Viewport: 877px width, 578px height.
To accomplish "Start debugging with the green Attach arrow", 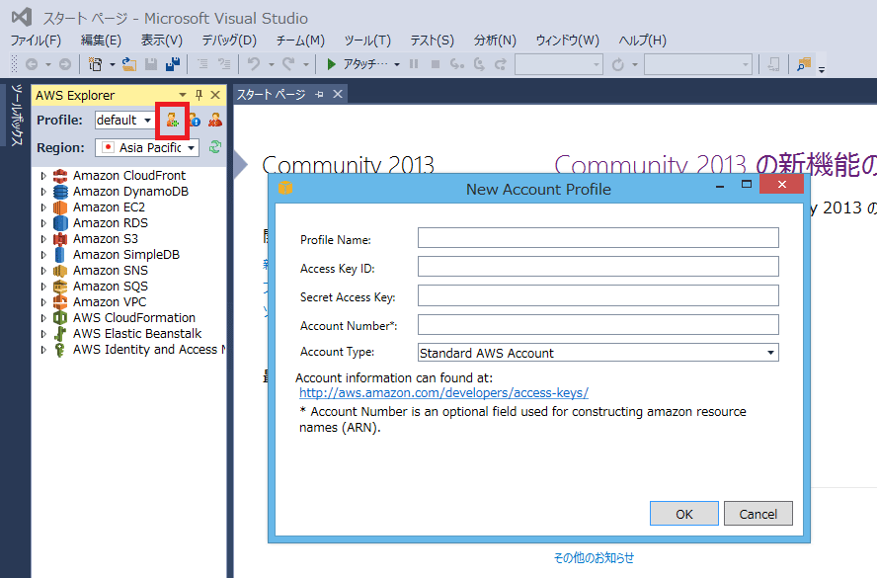I will pos(331,64).
